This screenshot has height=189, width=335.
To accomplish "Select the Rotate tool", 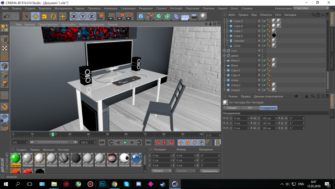I will coord(53,16).
